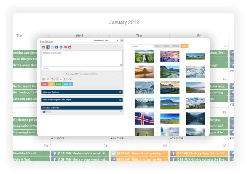Click the cloud upload icon in post toolbar
Image resolution: width=247 pixels, height=174 pixels.
(48, 79)
